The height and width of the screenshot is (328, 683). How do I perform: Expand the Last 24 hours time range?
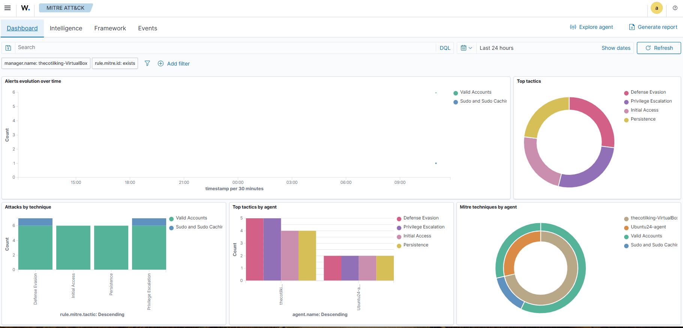point(497,48)
